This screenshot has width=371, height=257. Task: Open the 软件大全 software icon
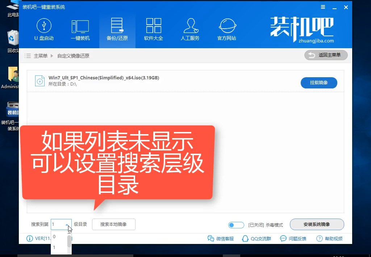point(154,26)
